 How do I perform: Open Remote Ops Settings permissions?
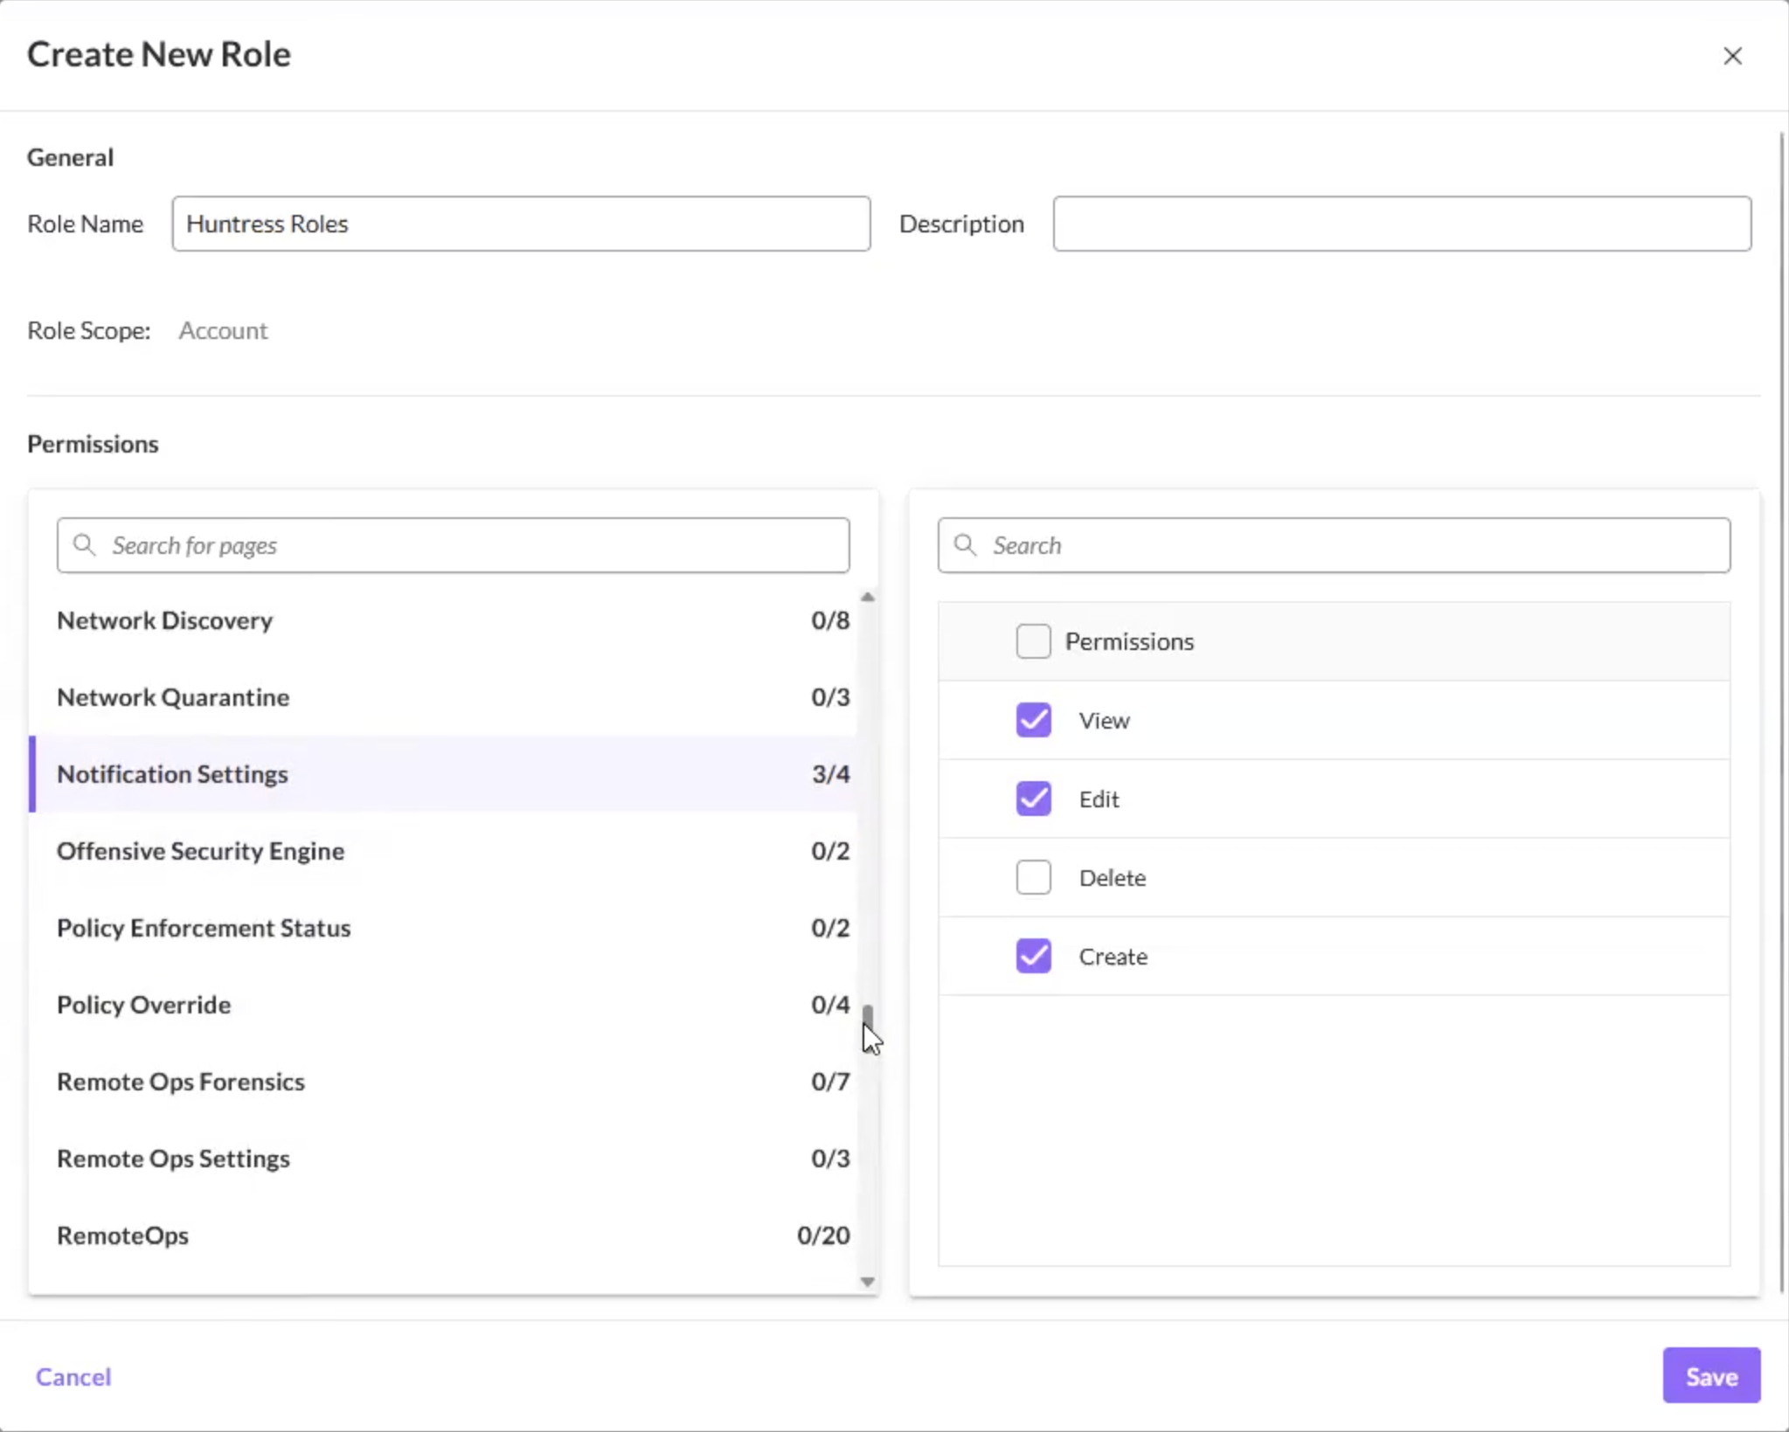(x=443, y=1159)
